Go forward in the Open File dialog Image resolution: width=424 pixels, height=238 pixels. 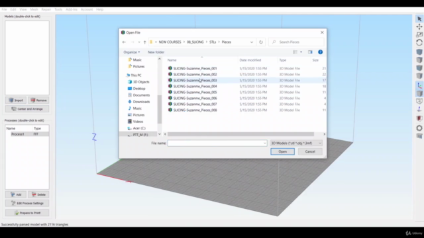[132, 42]
